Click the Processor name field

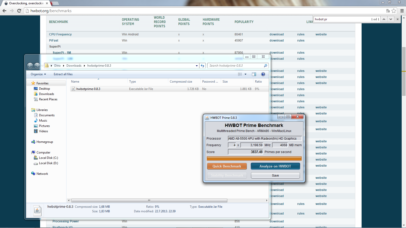[x=265, y=138]
